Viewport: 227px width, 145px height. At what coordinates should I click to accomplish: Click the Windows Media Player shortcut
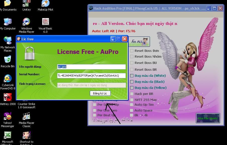26,22
